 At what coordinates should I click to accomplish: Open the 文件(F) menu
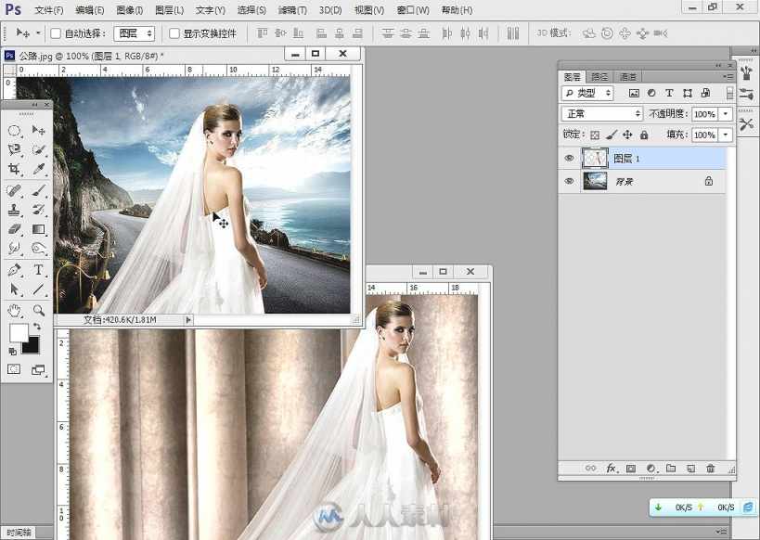pos(49,9)
